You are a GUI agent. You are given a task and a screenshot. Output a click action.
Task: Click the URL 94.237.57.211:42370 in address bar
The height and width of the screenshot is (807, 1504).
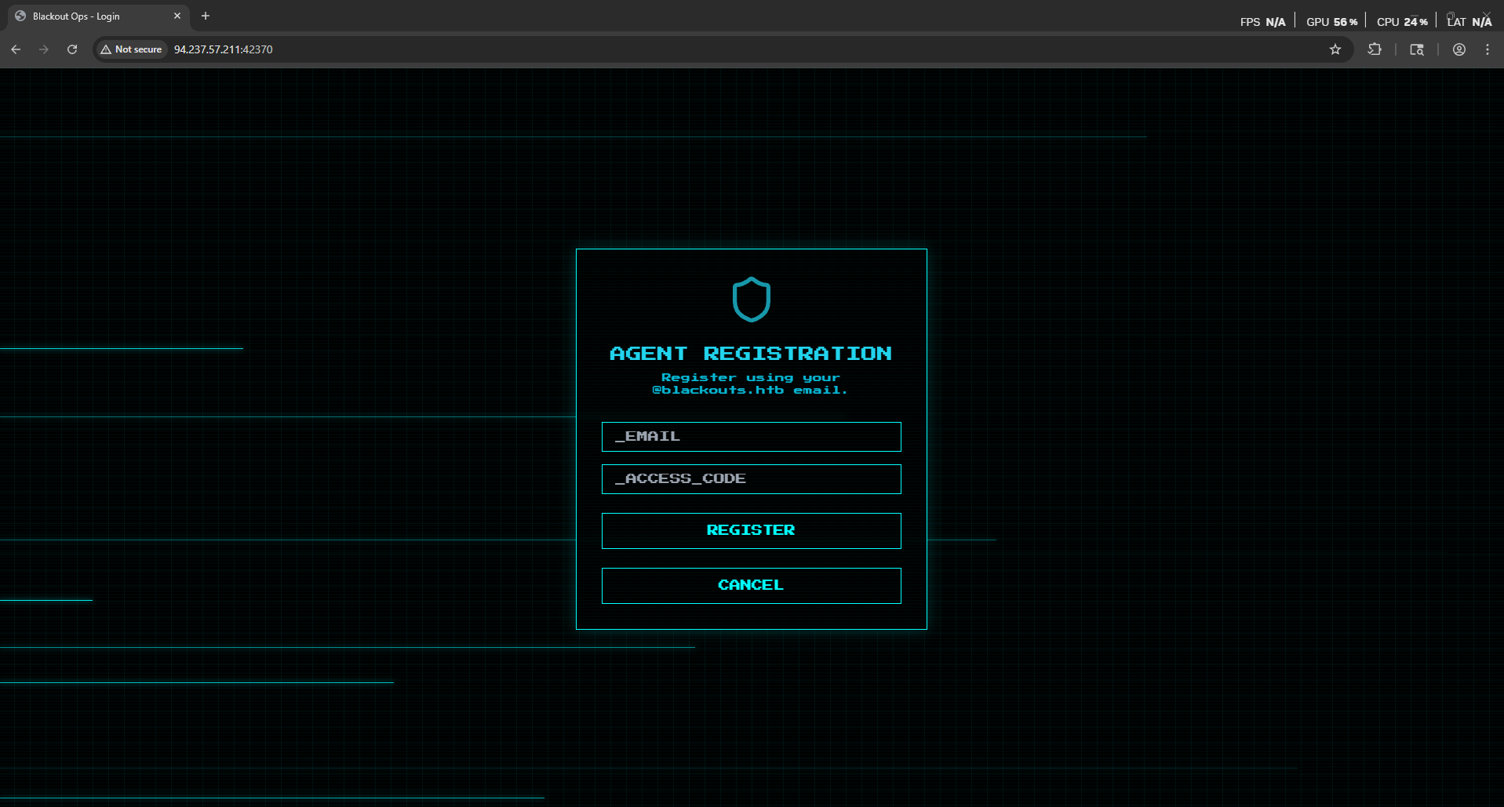point(224,49)
